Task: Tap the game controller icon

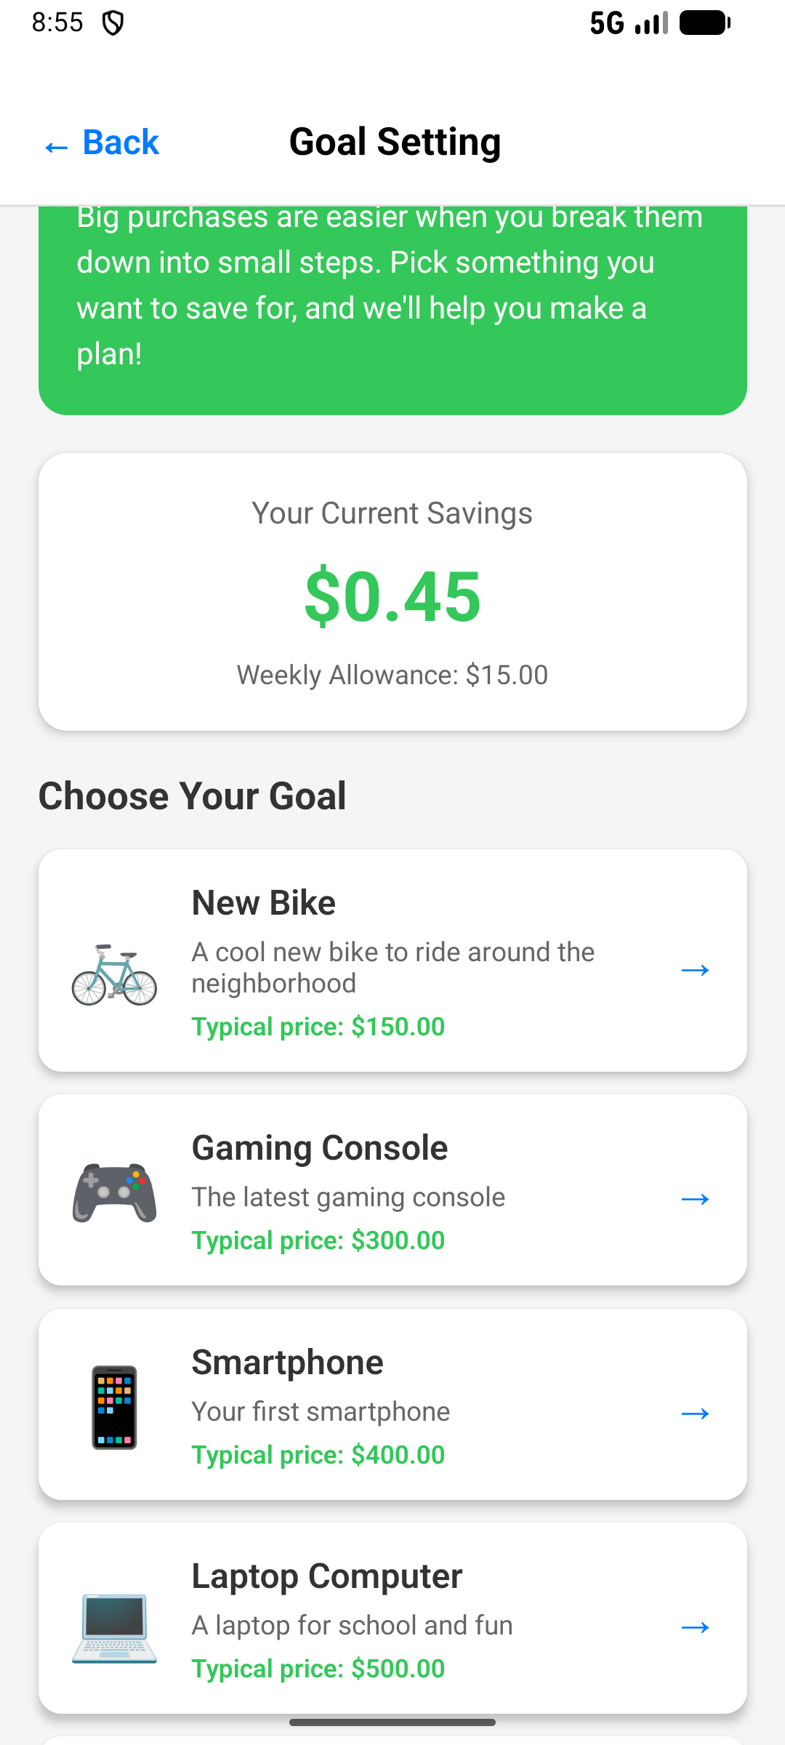Action: click(x=114, y=1193)
